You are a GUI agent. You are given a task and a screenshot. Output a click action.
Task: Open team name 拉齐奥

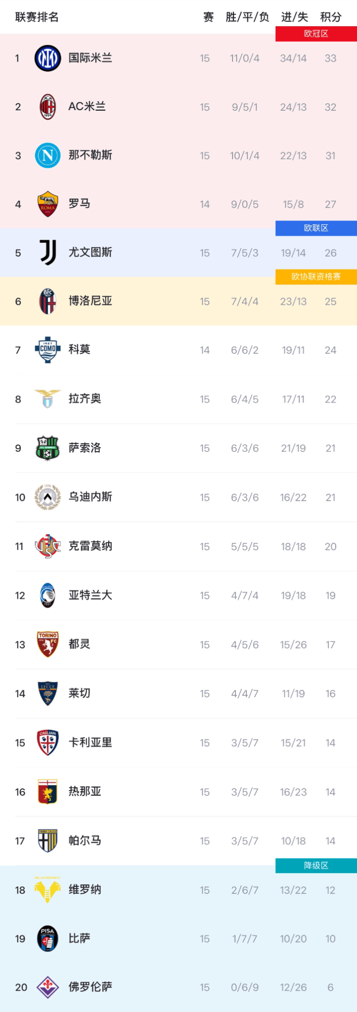pyautogui.click(x=85, y=399)
